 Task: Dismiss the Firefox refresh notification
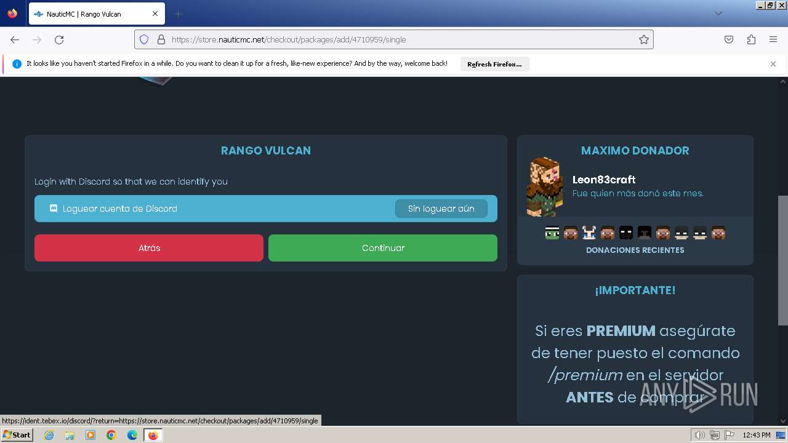[x=773, y=64]
